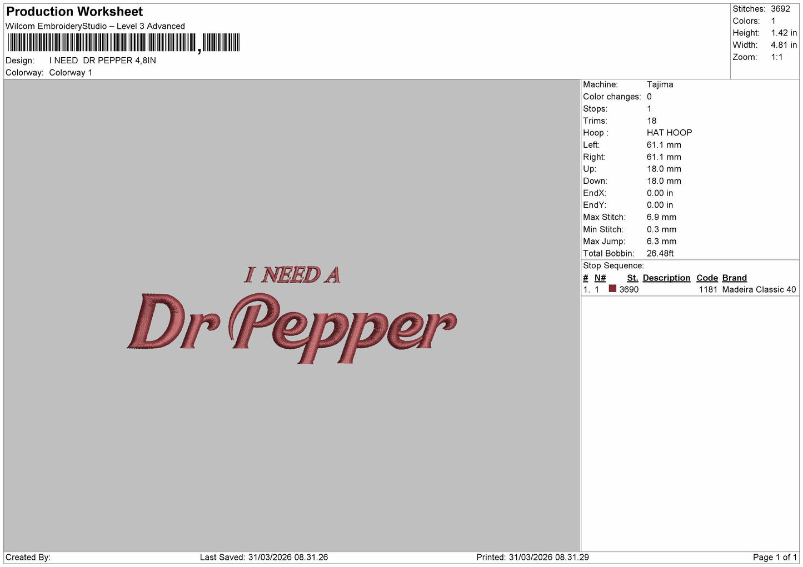The width and height of the screenshot is (803, 567).
Task: Select the Trims value 18
Action: [651, 121]
